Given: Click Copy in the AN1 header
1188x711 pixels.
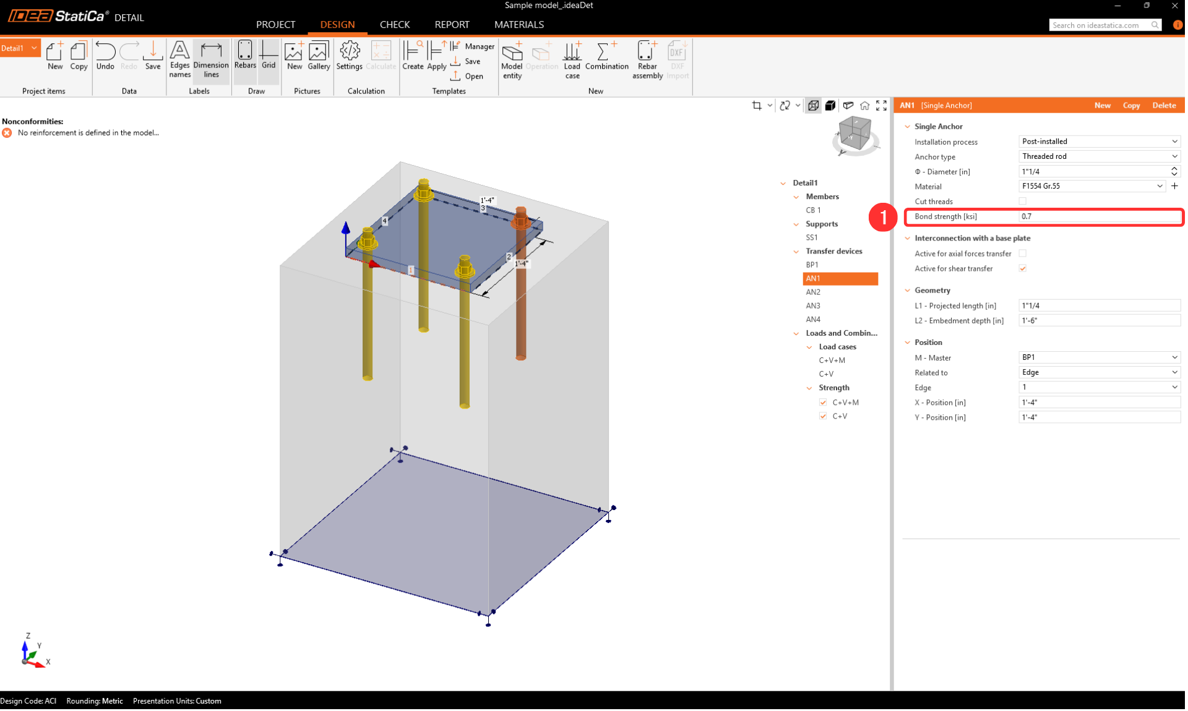Looking at the screenshot, I should pyautogui.click(x=1131, y=105).
